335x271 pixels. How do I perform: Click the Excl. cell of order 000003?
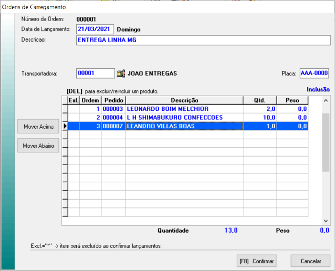click(x=73, y=109)
